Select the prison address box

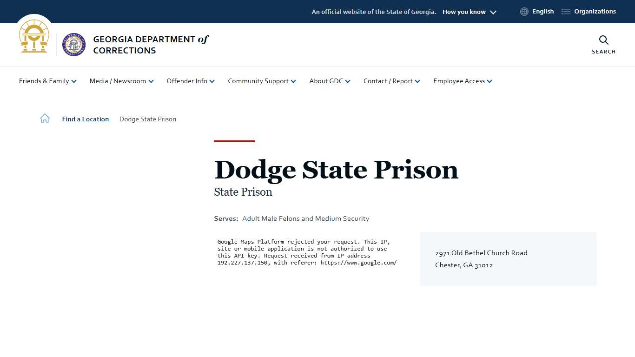[508, 259]
